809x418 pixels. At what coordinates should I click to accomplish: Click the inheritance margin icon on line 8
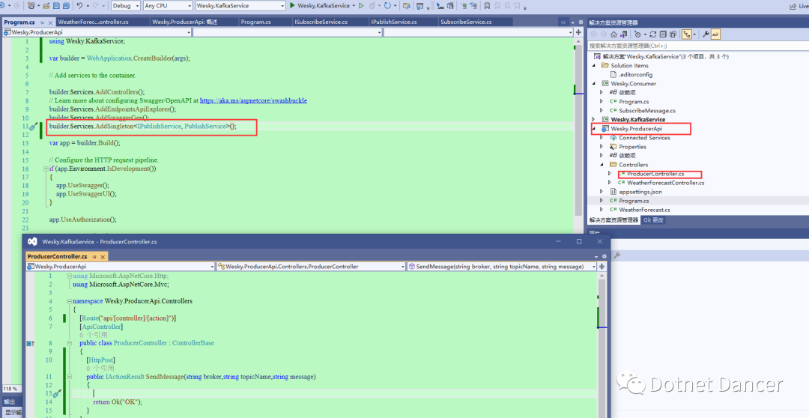click(x=30, y=343)
